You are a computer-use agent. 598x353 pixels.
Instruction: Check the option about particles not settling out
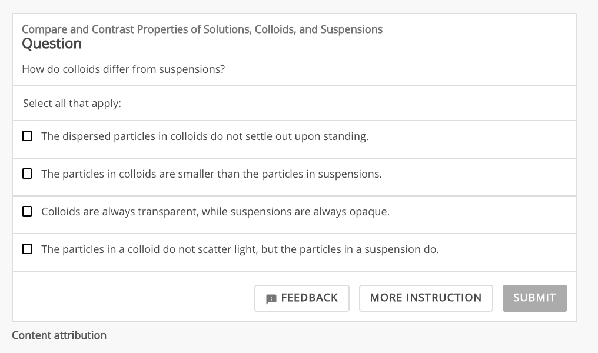pos(27,136)
